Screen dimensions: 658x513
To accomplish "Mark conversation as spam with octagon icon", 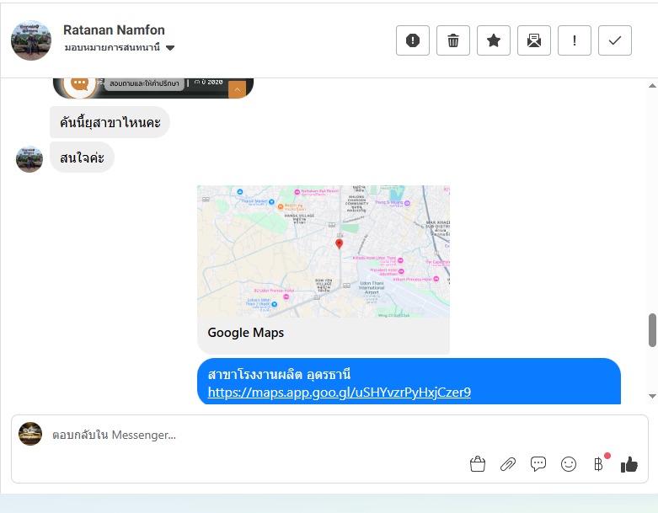I will coord(413,40).
